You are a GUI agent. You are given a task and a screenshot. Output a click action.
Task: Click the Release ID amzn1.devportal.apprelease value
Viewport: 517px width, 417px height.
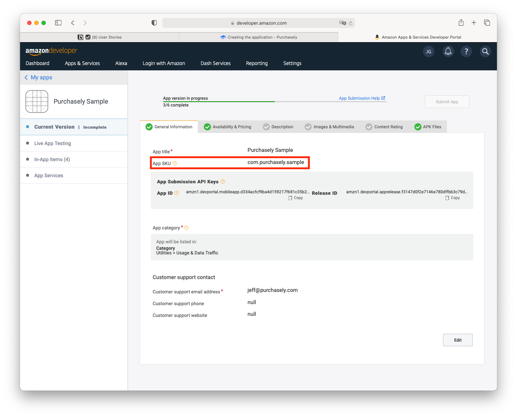(407, 192)
